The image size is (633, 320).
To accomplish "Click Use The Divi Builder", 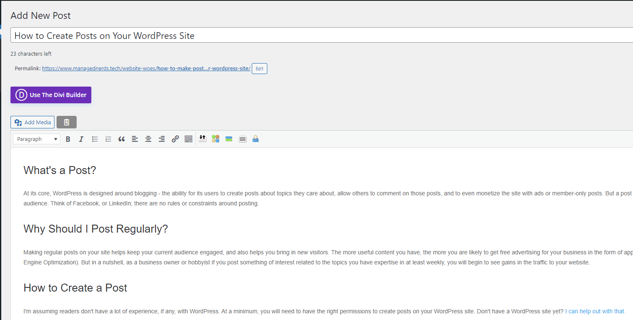I will tap(51, 95).
